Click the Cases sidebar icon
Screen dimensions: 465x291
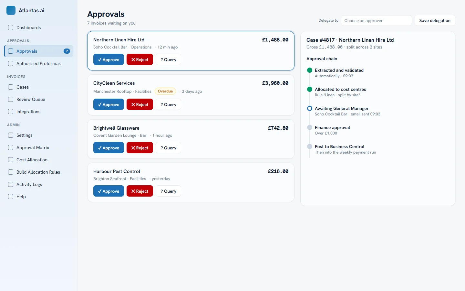(11, 87)
